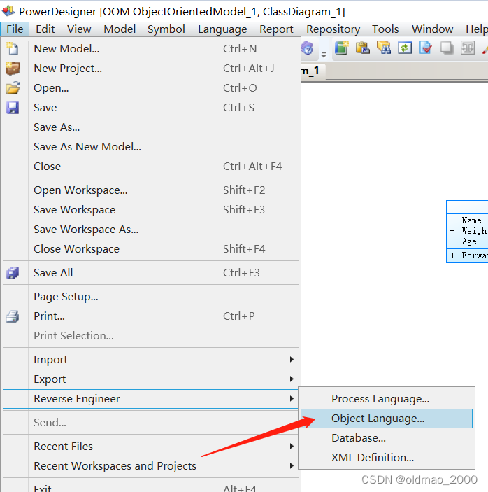Choose Object Language... in submenu
This screenshot has height=492, width=488.
[x=387, y=419]
